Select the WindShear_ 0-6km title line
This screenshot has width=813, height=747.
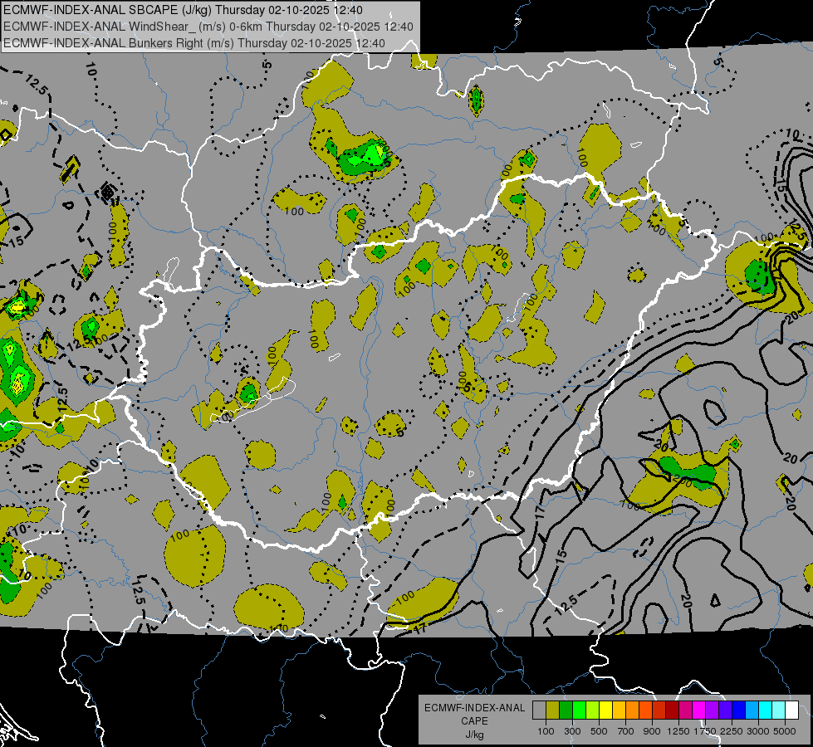click(208, 27)
